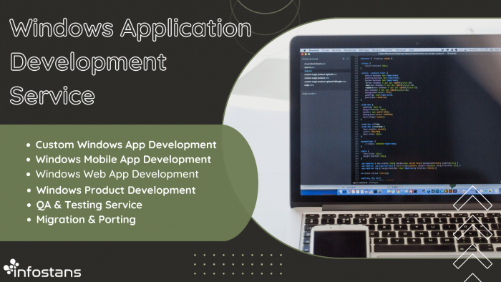Click "Windows Product Development" bullet

pyautogui.click(x=116, y=190)
